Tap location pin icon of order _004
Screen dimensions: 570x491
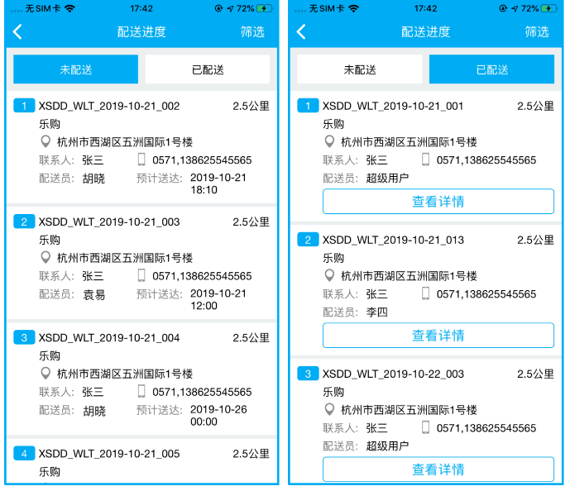[46, 374]
